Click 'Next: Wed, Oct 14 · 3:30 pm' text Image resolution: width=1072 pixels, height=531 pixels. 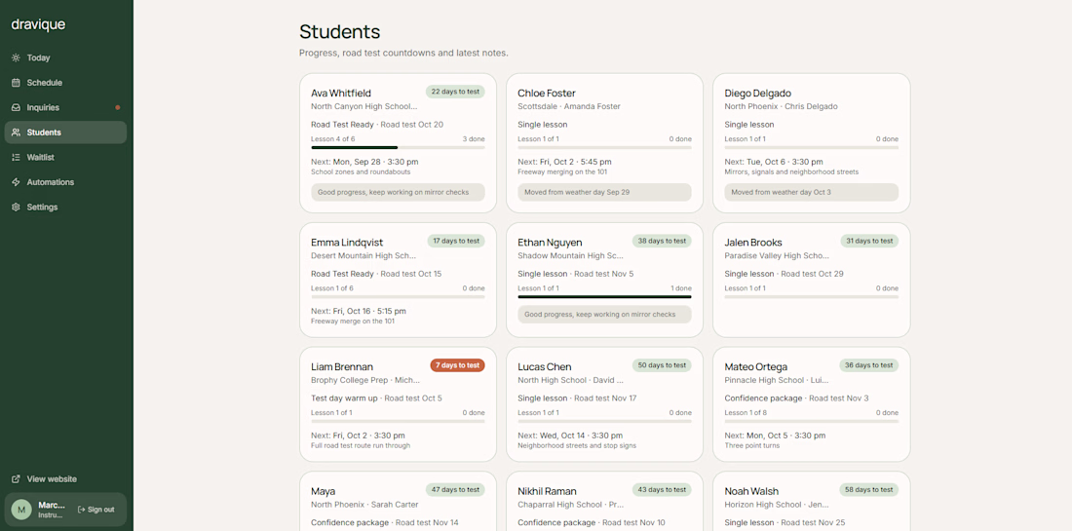click(570, 436)
